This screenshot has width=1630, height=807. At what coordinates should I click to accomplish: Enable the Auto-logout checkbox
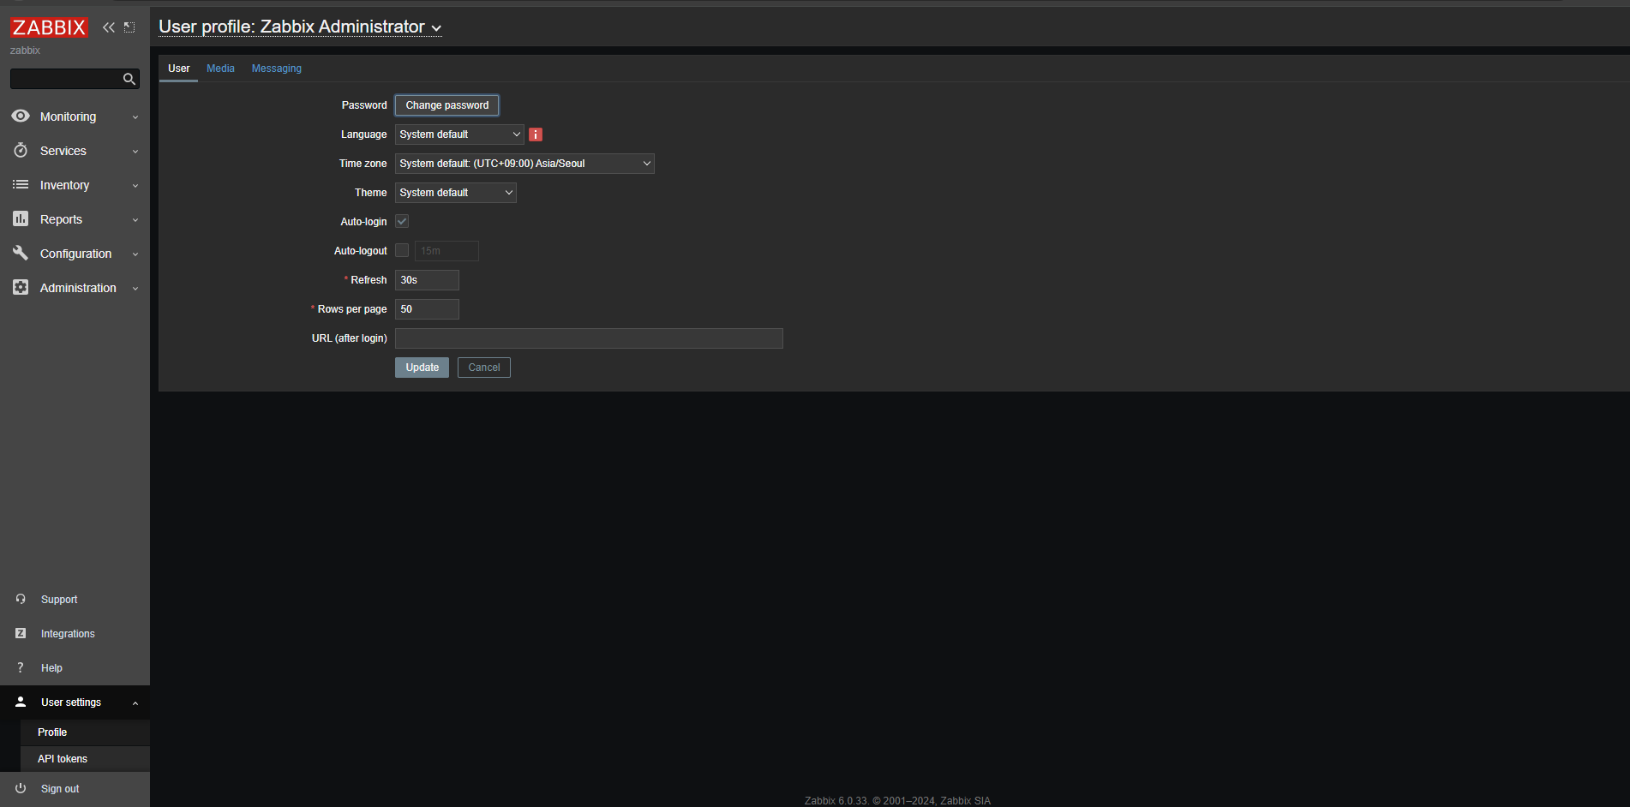point(402,250)
